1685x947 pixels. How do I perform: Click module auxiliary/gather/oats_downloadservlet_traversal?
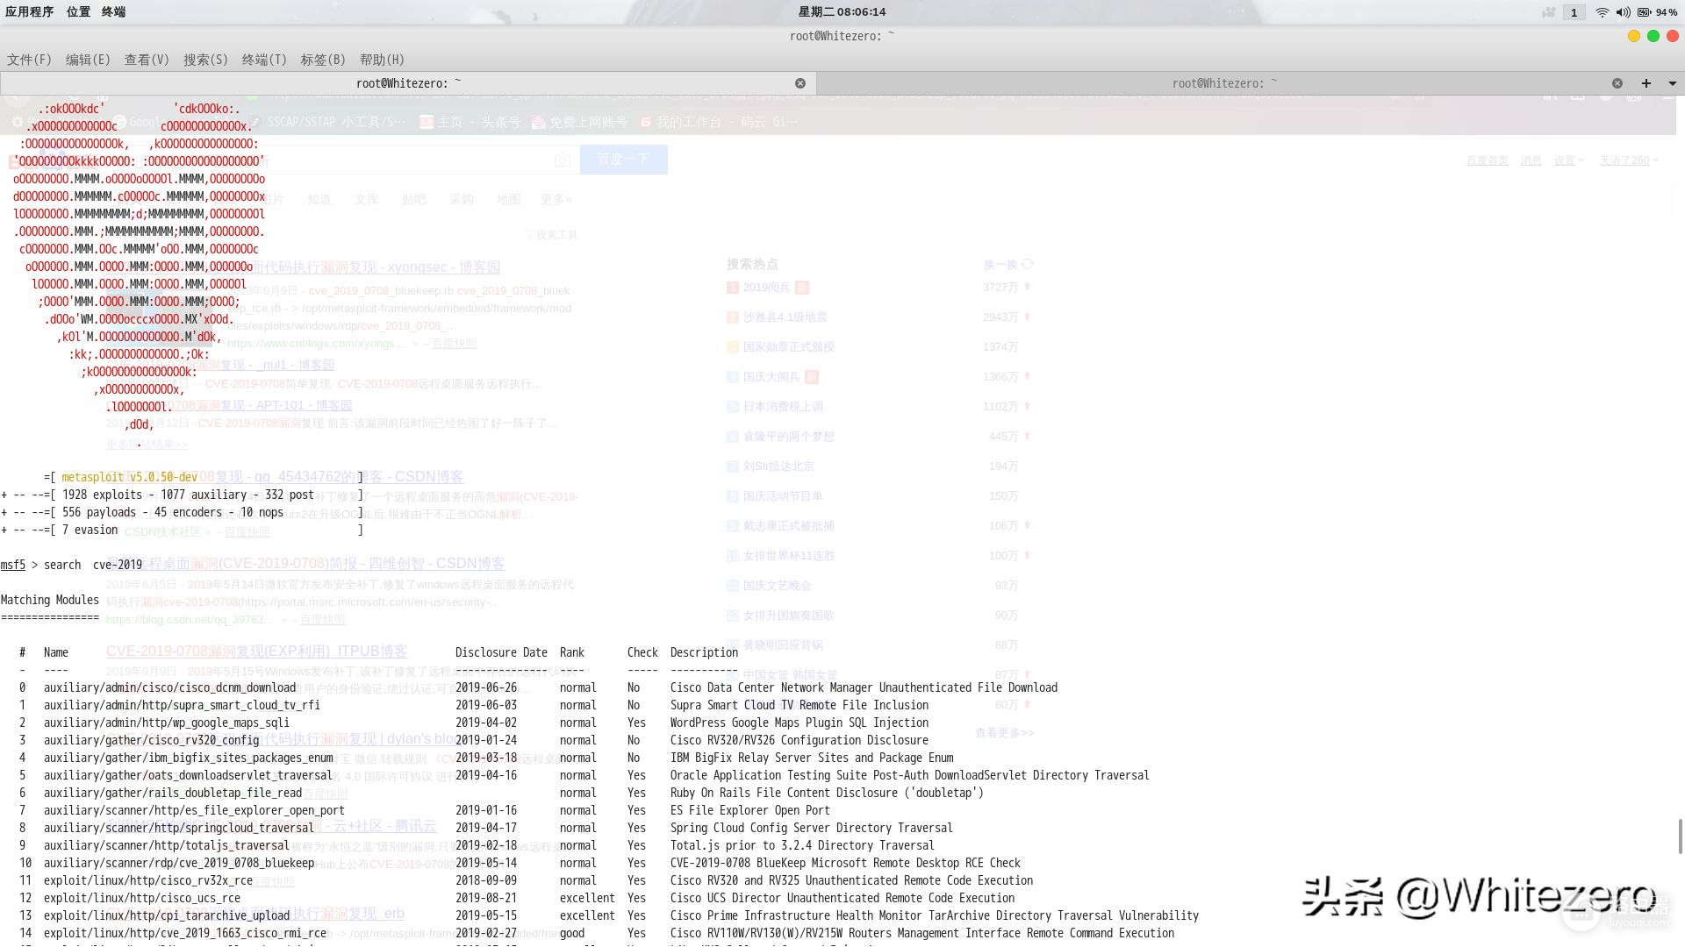[189, 775]
